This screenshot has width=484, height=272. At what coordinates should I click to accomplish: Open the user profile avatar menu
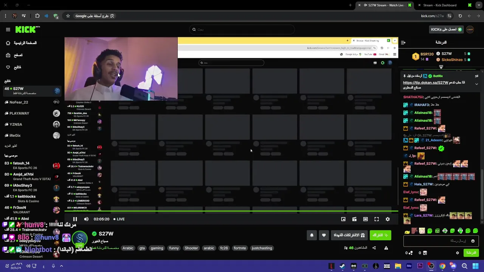point(470,29)
